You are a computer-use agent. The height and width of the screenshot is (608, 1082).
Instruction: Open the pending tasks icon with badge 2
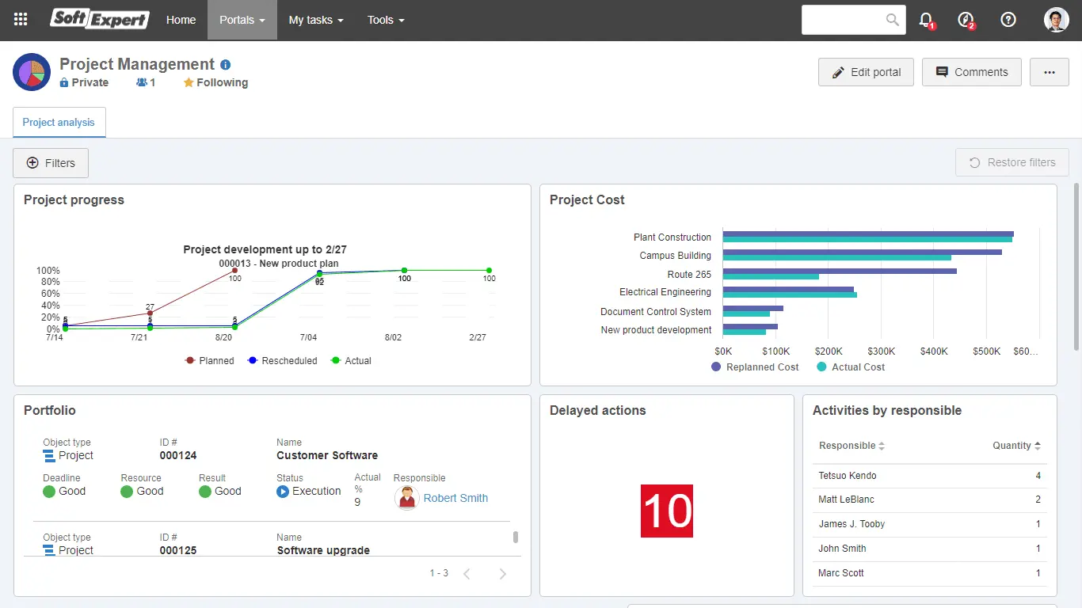(x=965, y=20)
